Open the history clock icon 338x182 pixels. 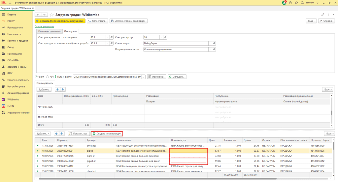pos(290,3)
